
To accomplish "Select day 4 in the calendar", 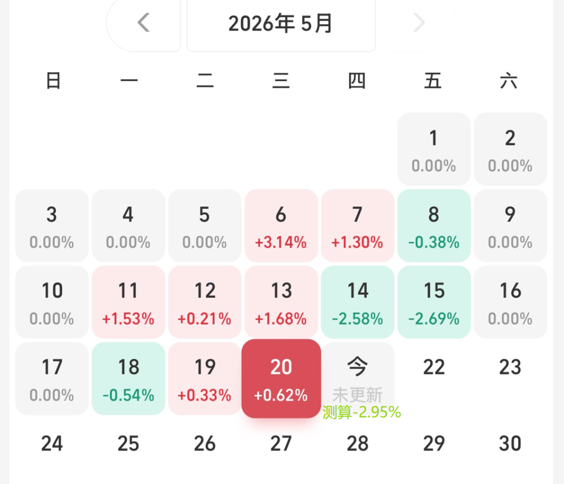I will pyautogui.click(x=128, y=226).
